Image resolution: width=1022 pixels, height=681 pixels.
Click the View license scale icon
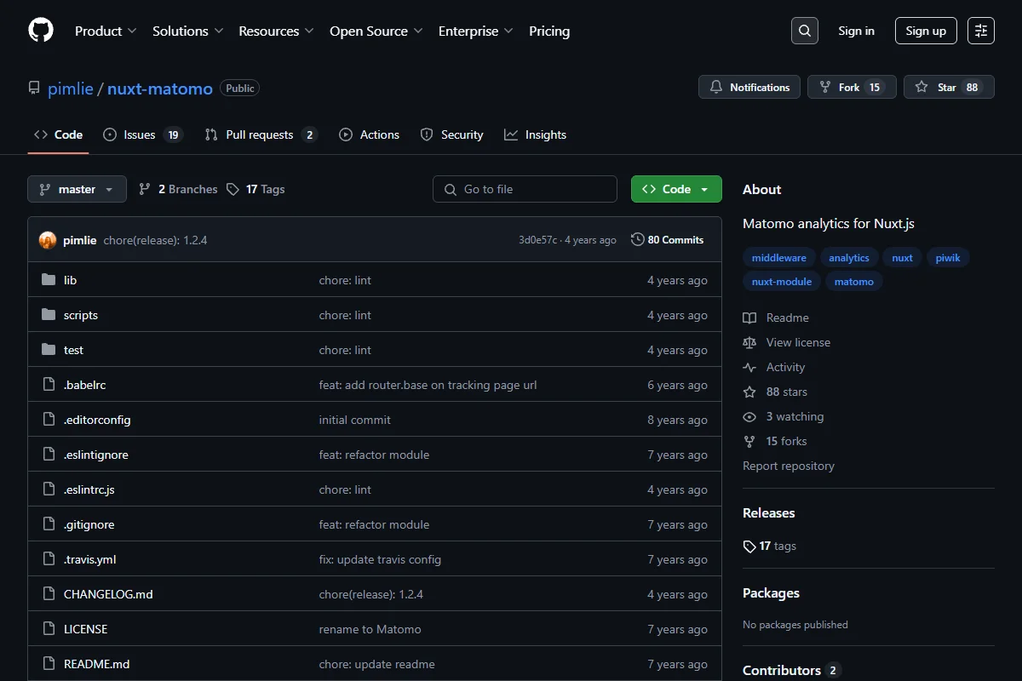tap(749, 342)
